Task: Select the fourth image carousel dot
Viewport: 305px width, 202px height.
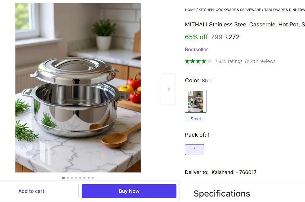Action: pyautogui.click(x=76, y=178)
